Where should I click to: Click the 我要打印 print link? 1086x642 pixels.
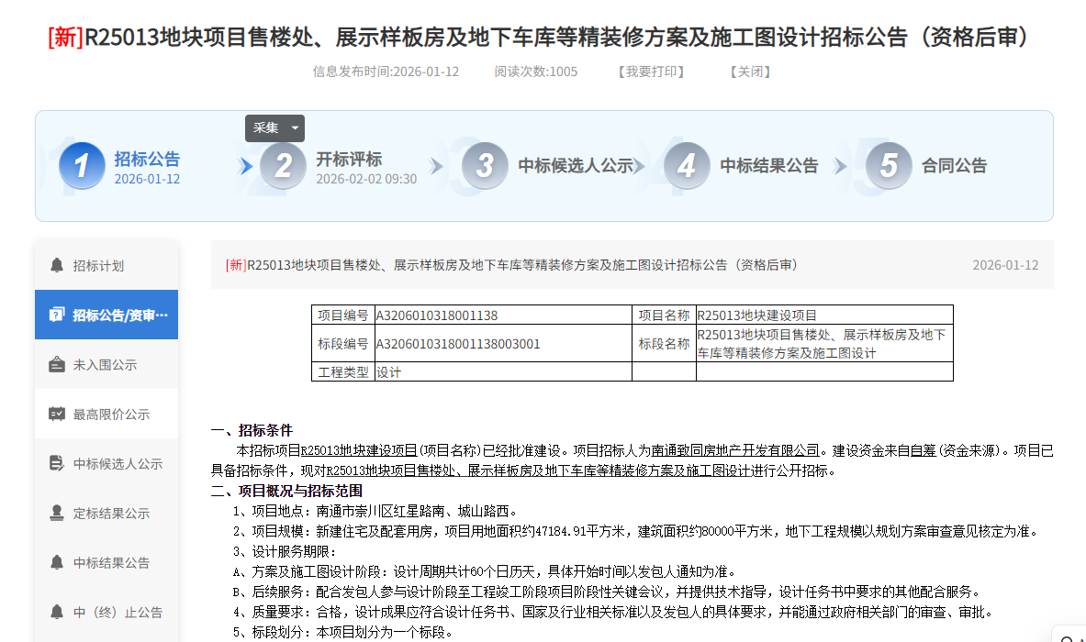(x=651, y=72)
